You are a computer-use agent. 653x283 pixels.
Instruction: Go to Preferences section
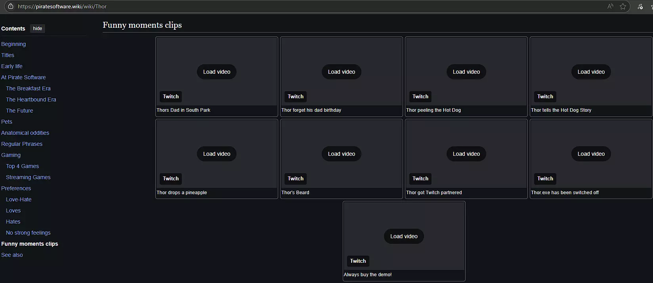[16, 188]
